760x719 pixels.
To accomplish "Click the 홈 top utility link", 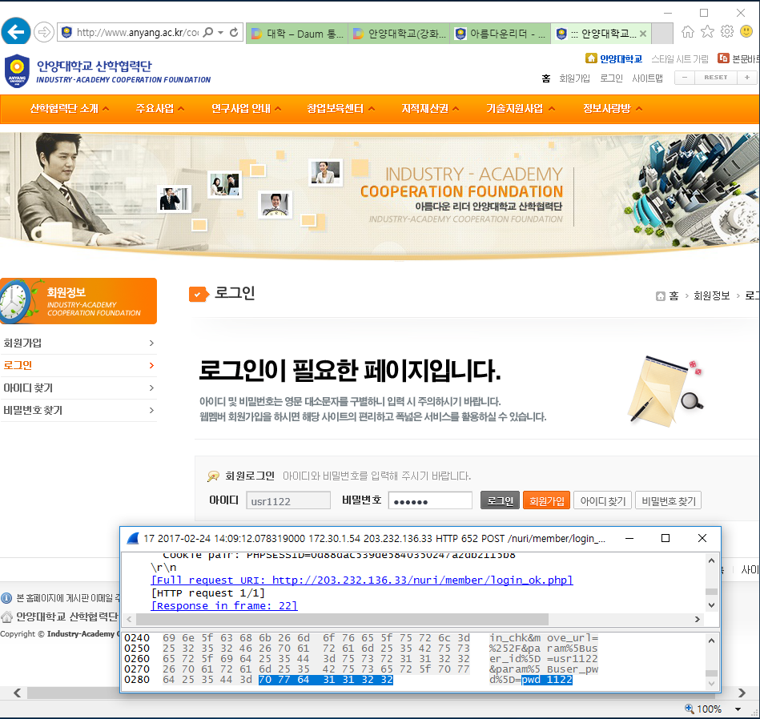I will coord(545,78).
